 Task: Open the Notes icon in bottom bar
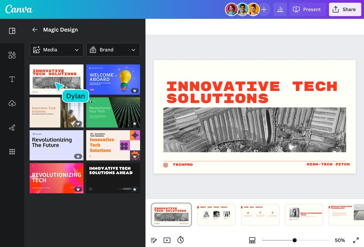click(x=154, y=240)
